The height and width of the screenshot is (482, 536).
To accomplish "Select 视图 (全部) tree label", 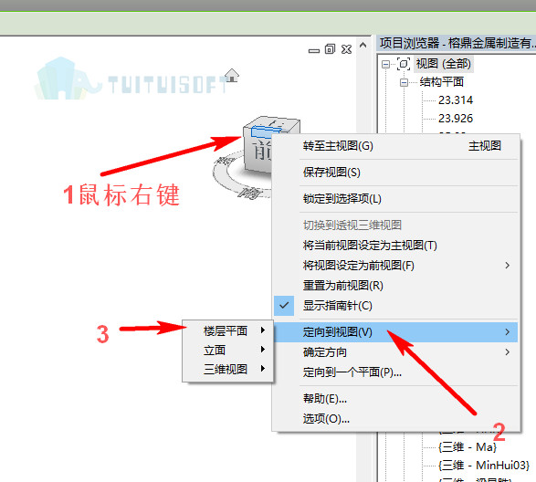I will point(444,64).
